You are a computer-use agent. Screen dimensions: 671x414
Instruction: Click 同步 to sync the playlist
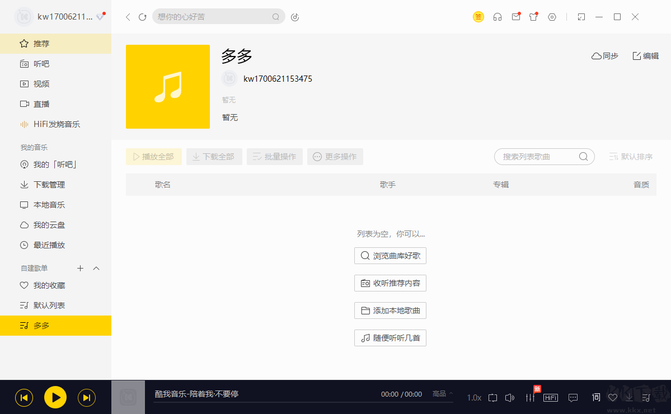click(604, 55)
